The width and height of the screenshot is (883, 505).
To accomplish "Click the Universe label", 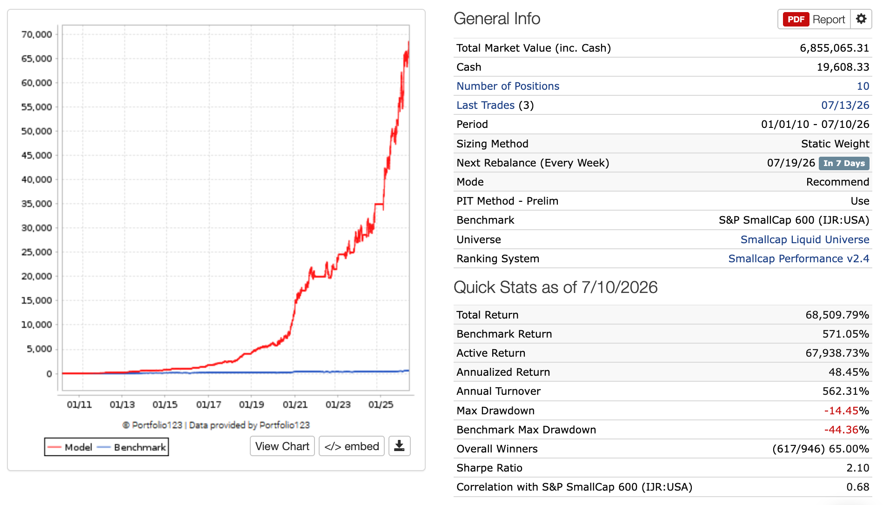I will coord(479,239).
